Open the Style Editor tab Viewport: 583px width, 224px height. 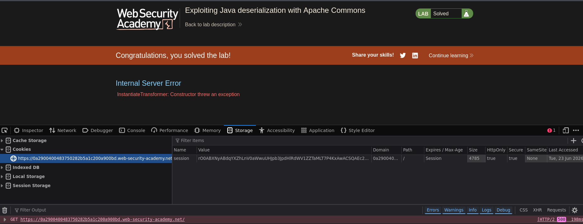click(358, 130)
